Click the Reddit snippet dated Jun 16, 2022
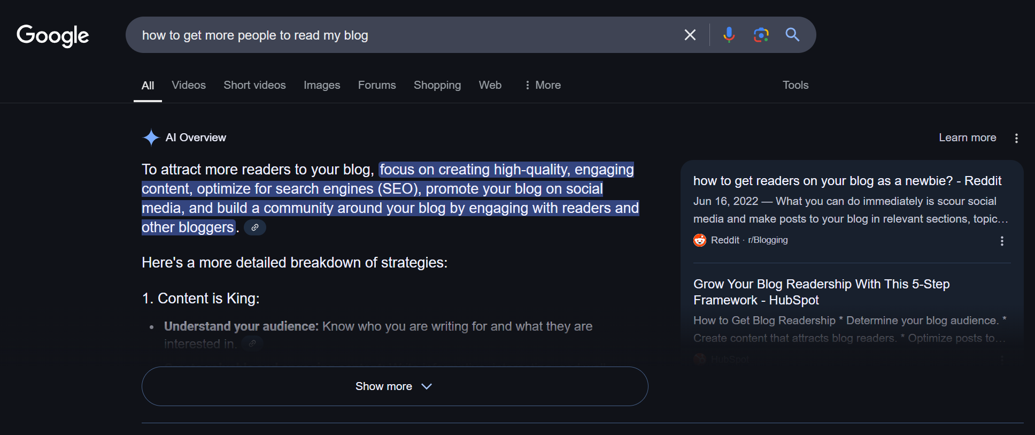The image size is (1035, 435). click(851, 210)
